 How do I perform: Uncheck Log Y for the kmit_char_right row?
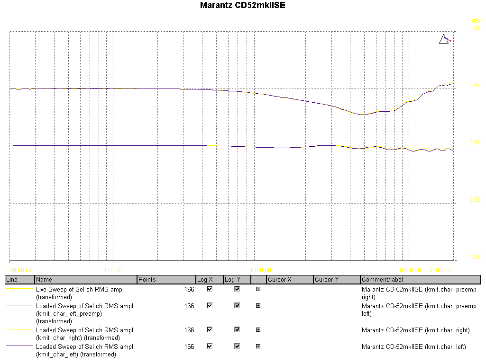click(x=237, y=329)
